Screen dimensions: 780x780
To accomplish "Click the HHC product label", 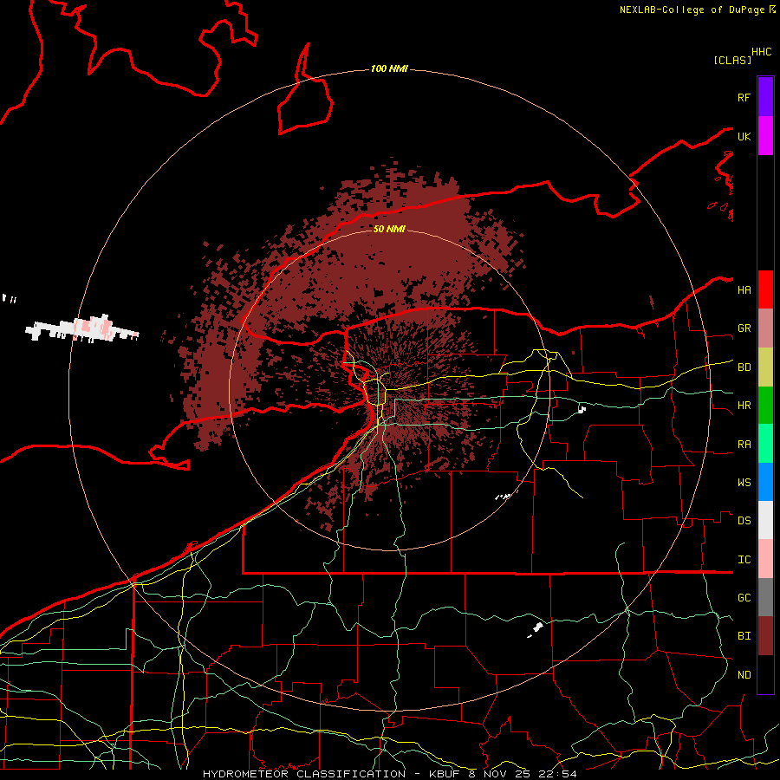I will (x=762, y=52).
